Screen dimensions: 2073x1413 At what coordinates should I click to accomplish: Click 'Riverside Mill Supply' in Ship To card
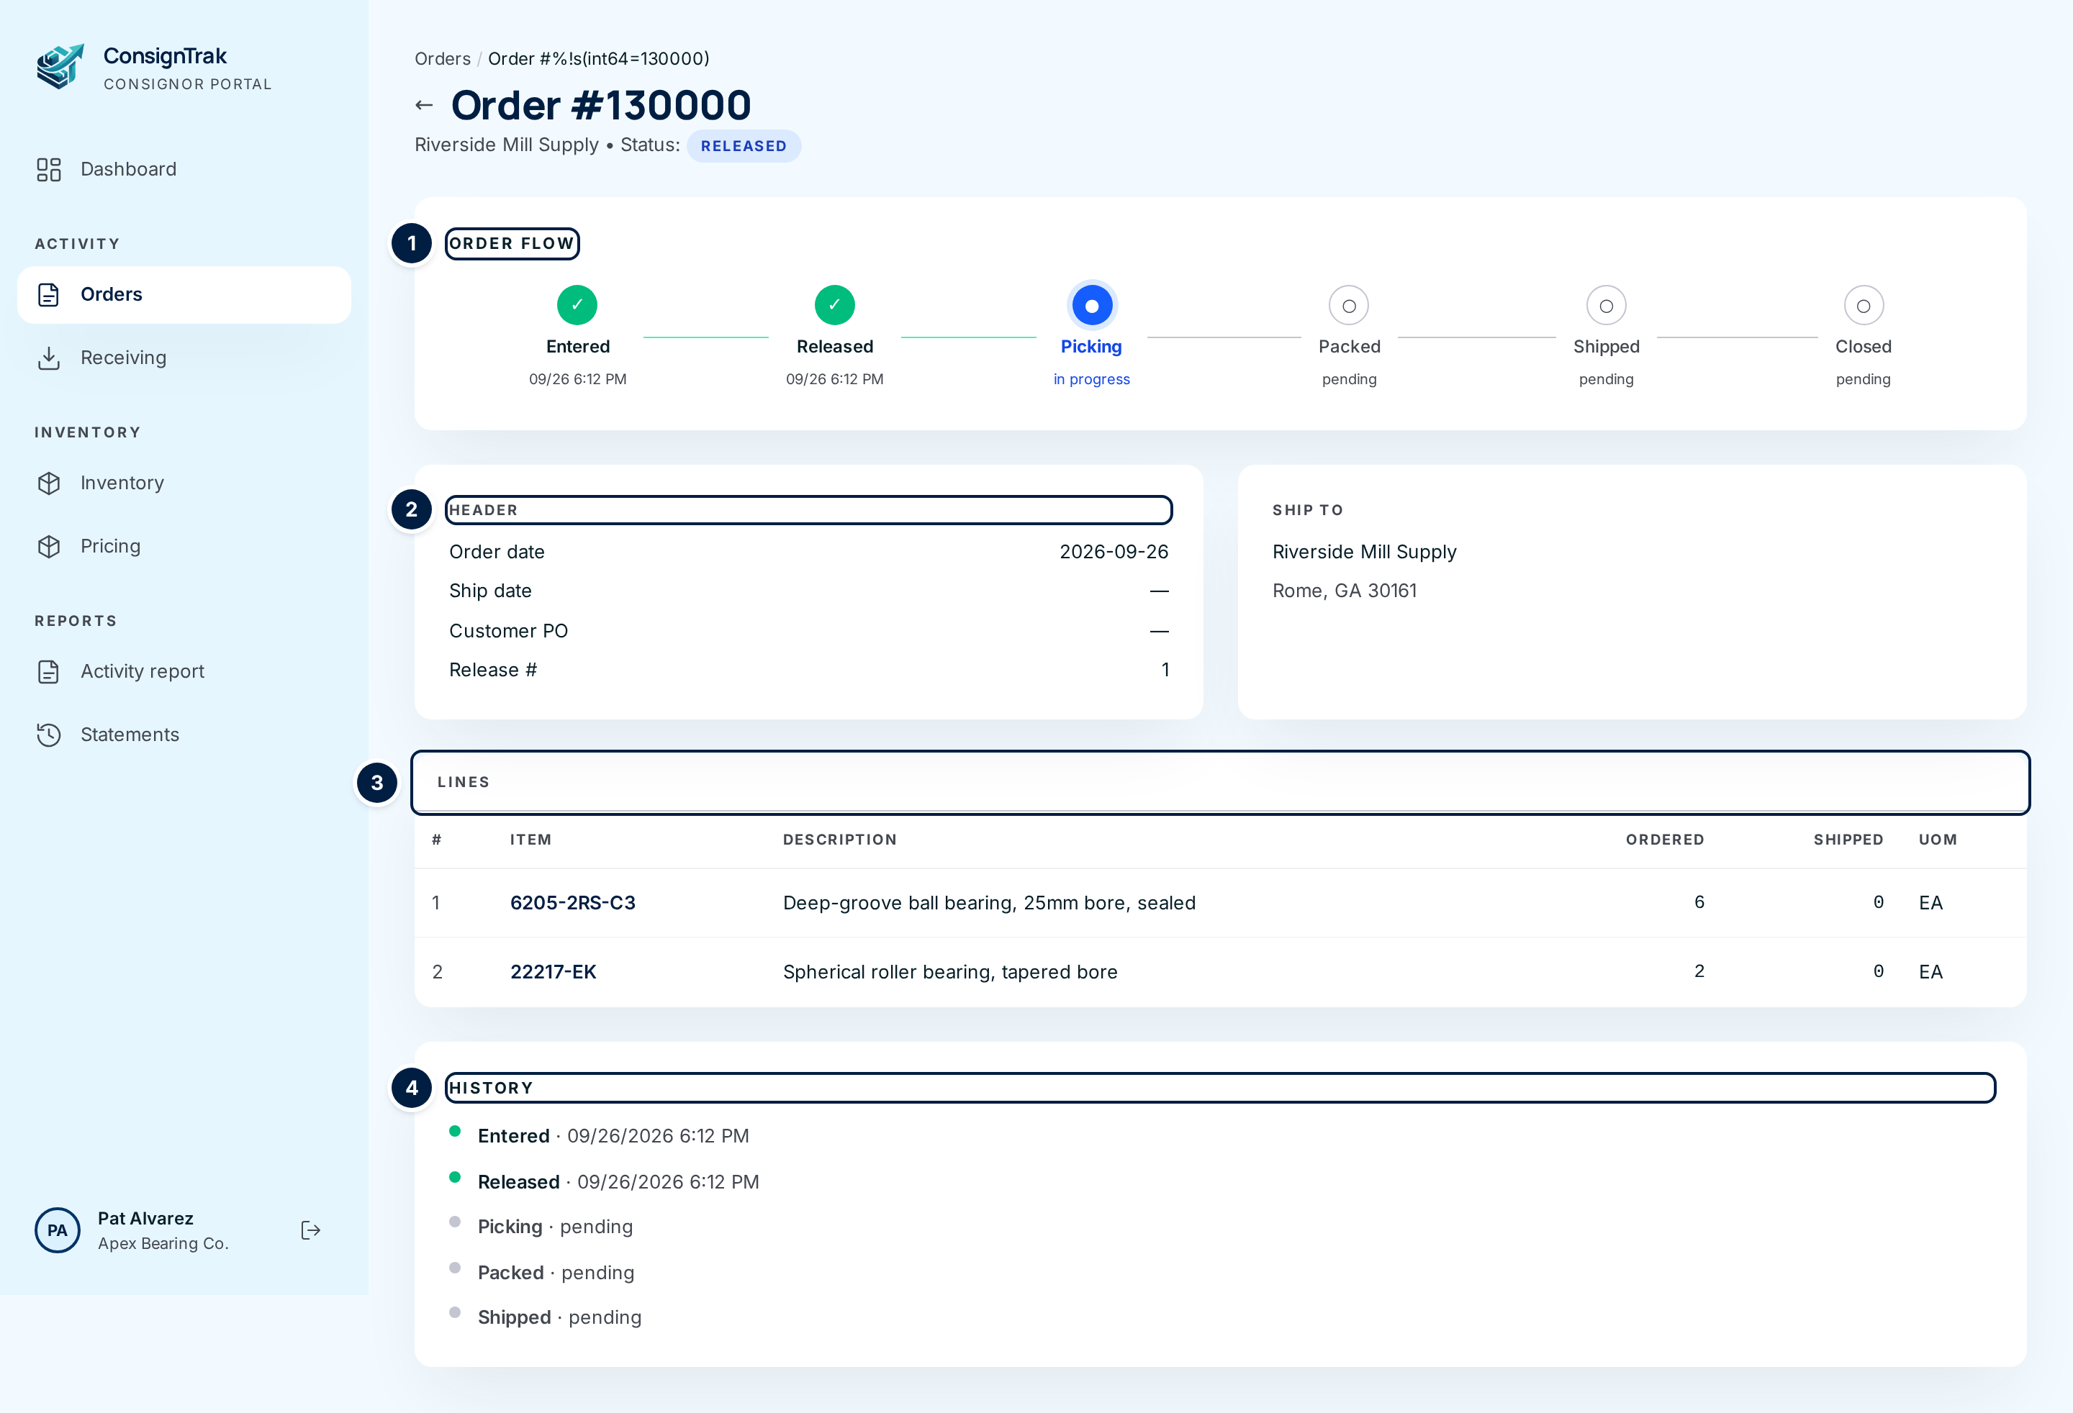tap(1365, 552)
